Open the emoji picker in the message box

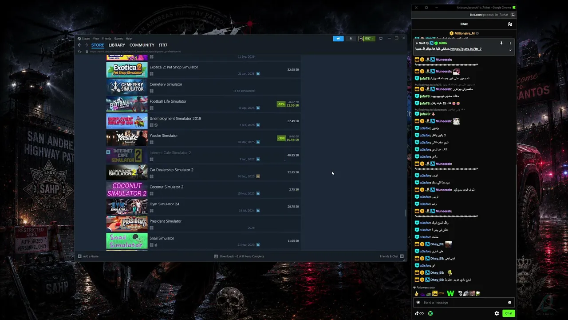click(509, 303)
